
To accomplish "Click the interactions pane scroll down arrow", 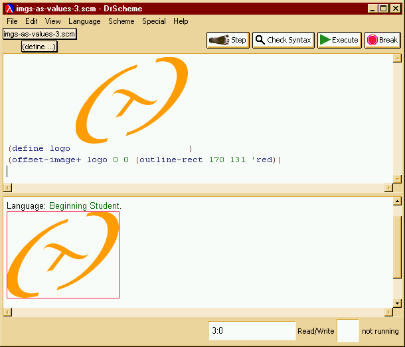I will pos(397,302).
